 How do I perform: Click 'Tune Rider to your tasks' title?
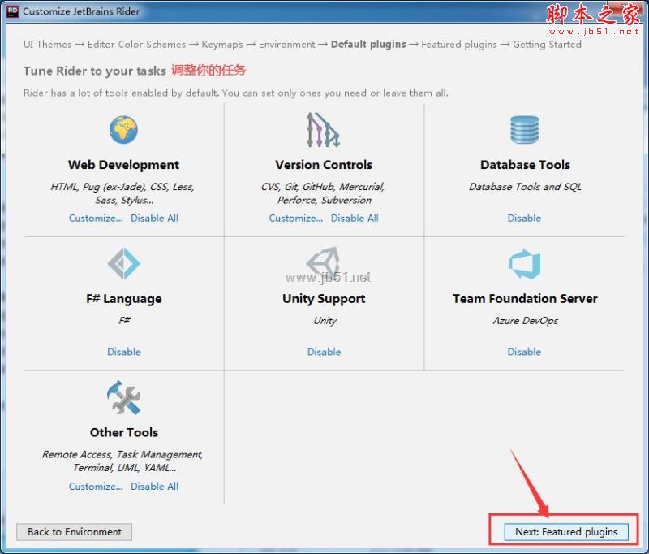point(94,71)
